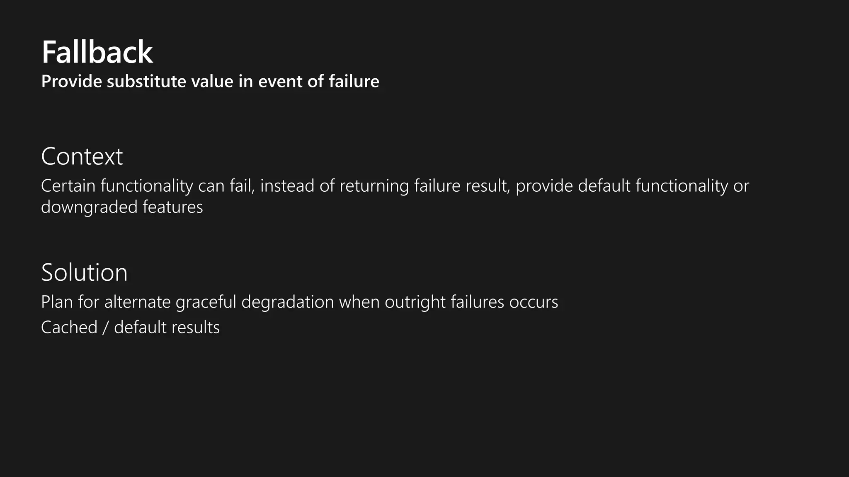Click the word "graceful" under Solution
This screenshot has height=477, width=849.
[x=206, y=302]
